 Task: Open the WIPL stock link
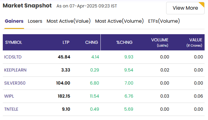[x=9, y=96]
